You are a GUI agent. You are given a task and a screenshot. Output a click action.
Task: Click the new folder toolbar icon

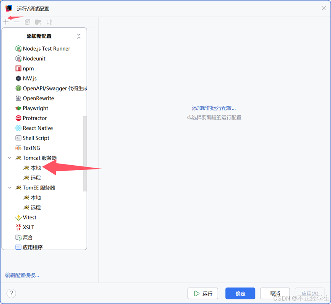pyautogui.click(x=38, y=22)
